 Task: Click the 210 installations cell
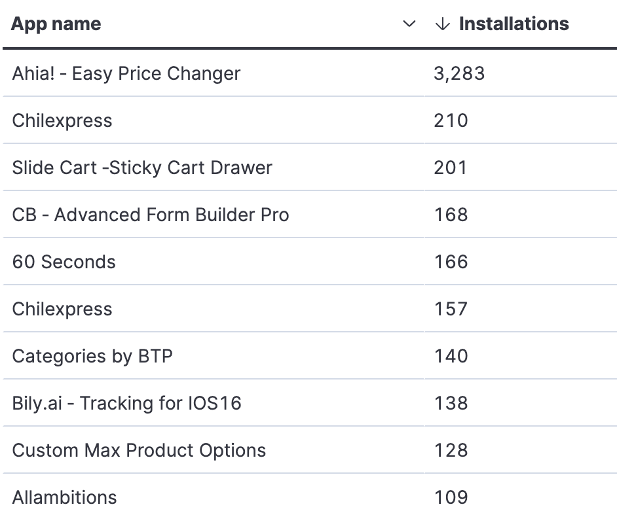(451, 120)
